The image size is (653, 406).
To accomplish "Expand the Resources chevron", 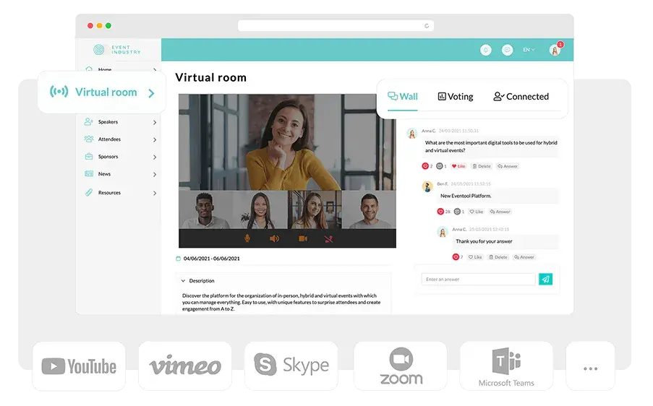I will point(155,194).
